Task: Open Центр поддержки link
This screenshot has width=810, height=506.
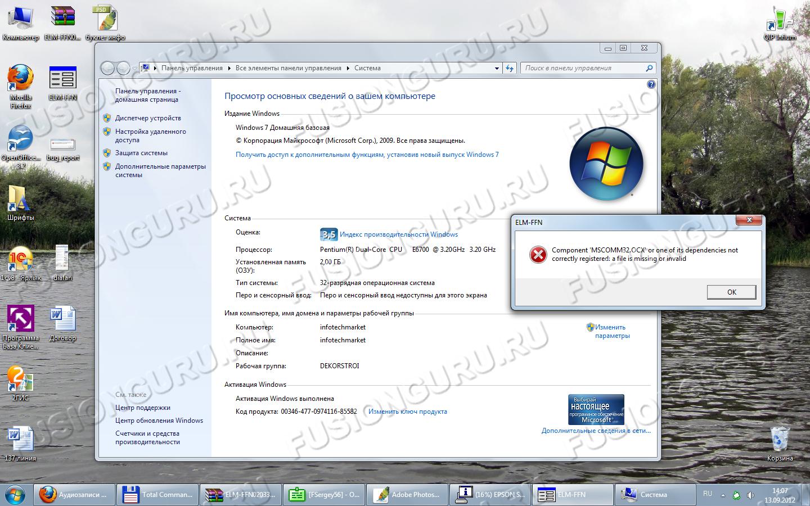Action: pyautogui.click(x=143, y=408)
